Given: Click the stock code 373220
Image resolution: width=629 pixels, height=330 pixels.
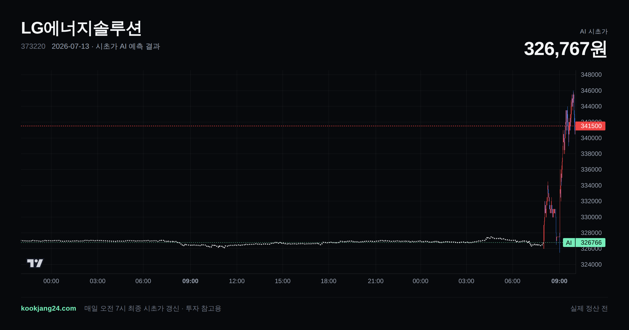Looking at the screenshot, I should (33, 46).
